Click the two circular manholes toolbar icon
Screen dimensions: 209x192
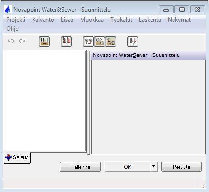pyautogui.click(x=88, y=42)
